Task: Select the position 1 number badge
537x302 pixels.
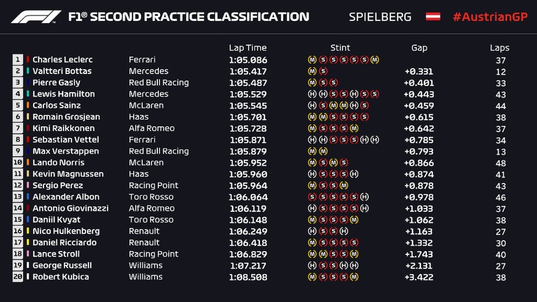Action: point(18,60)
